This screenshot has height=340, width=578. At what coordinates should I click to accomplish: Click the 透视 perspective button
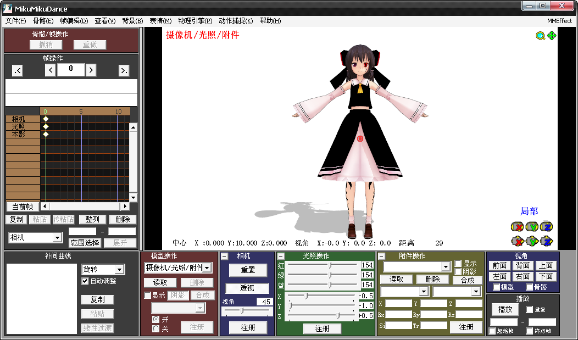click(247, 288)
